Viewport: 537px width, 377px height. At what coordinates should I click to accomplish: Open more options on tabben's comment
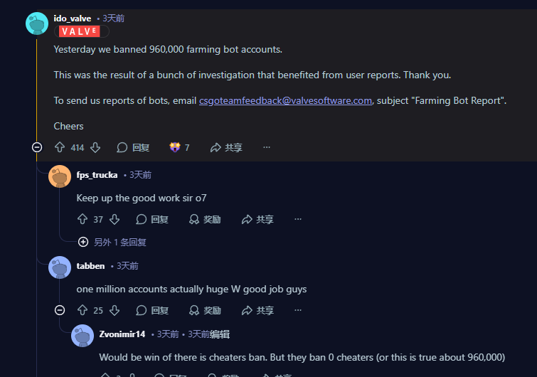[298, 310]
